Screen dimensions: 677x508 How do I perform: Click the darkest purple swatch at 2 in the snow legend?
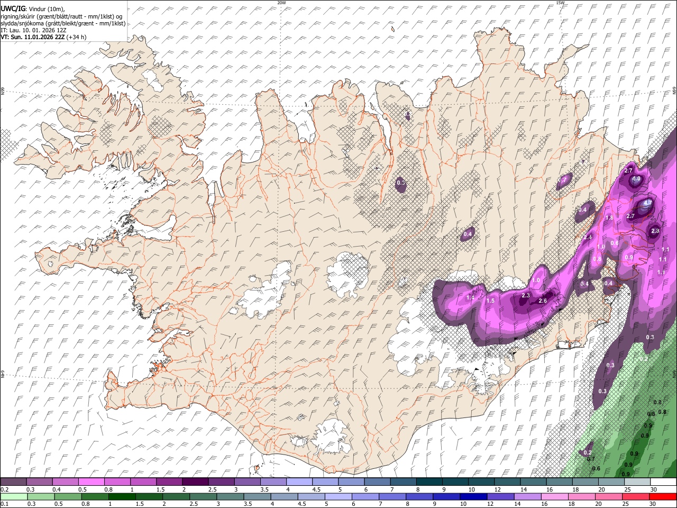pyautogui.click(x=195, y=482)
